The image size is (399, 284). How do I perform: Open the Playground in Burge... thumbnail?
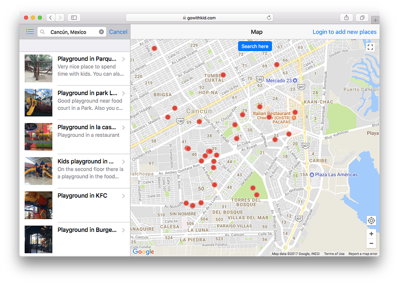pyautogui.click(x=38, y=239)
